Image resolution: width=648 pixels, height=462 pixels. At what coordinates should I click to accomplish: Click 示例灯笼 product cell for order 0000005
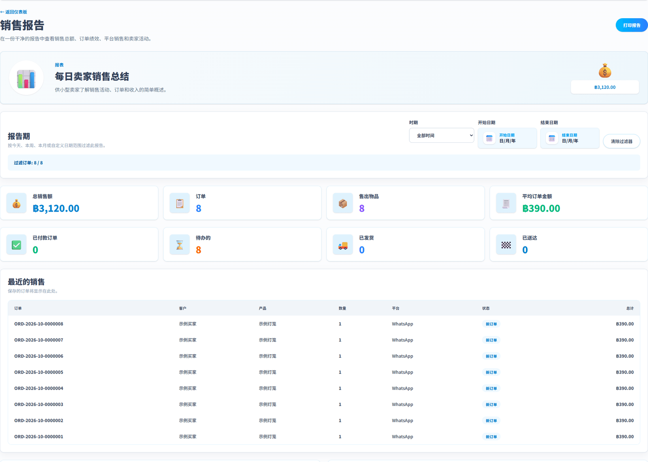(267, 372)
